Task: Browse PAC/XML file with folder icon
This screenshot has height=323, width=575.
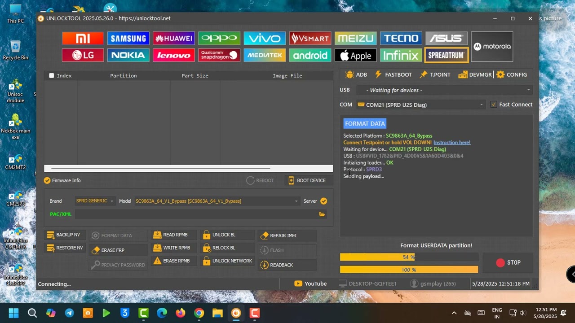Action: point(322,214)
